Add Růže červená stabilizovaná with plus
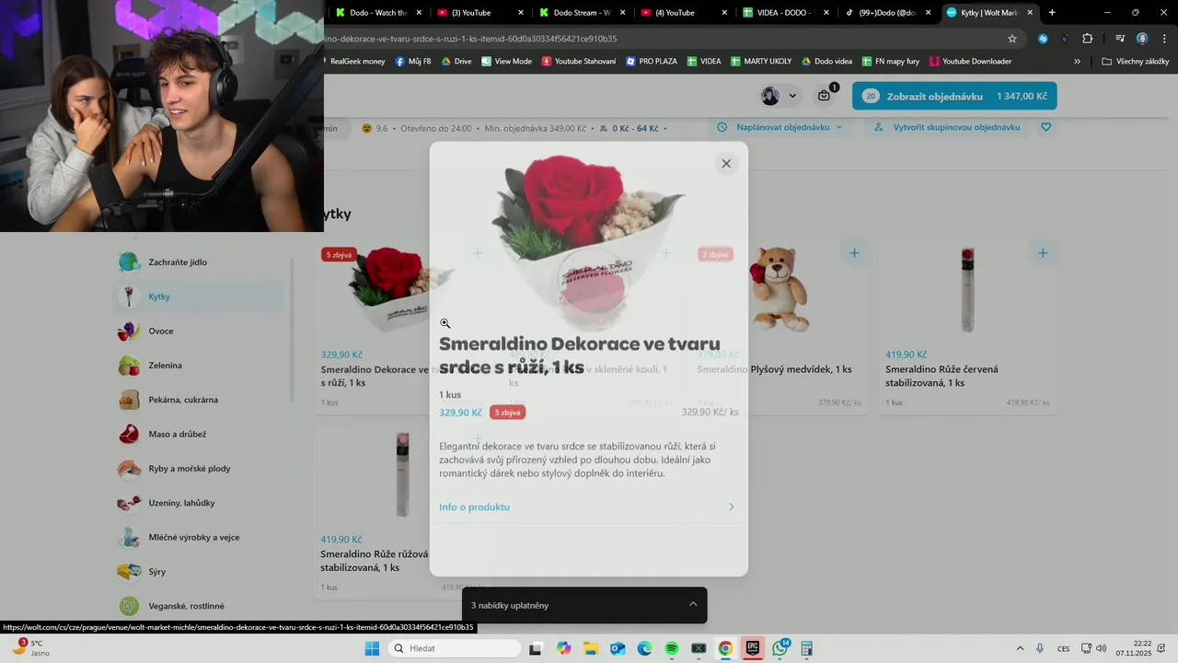Screen dimensions: 1178x663 [x=1043, y=253]
